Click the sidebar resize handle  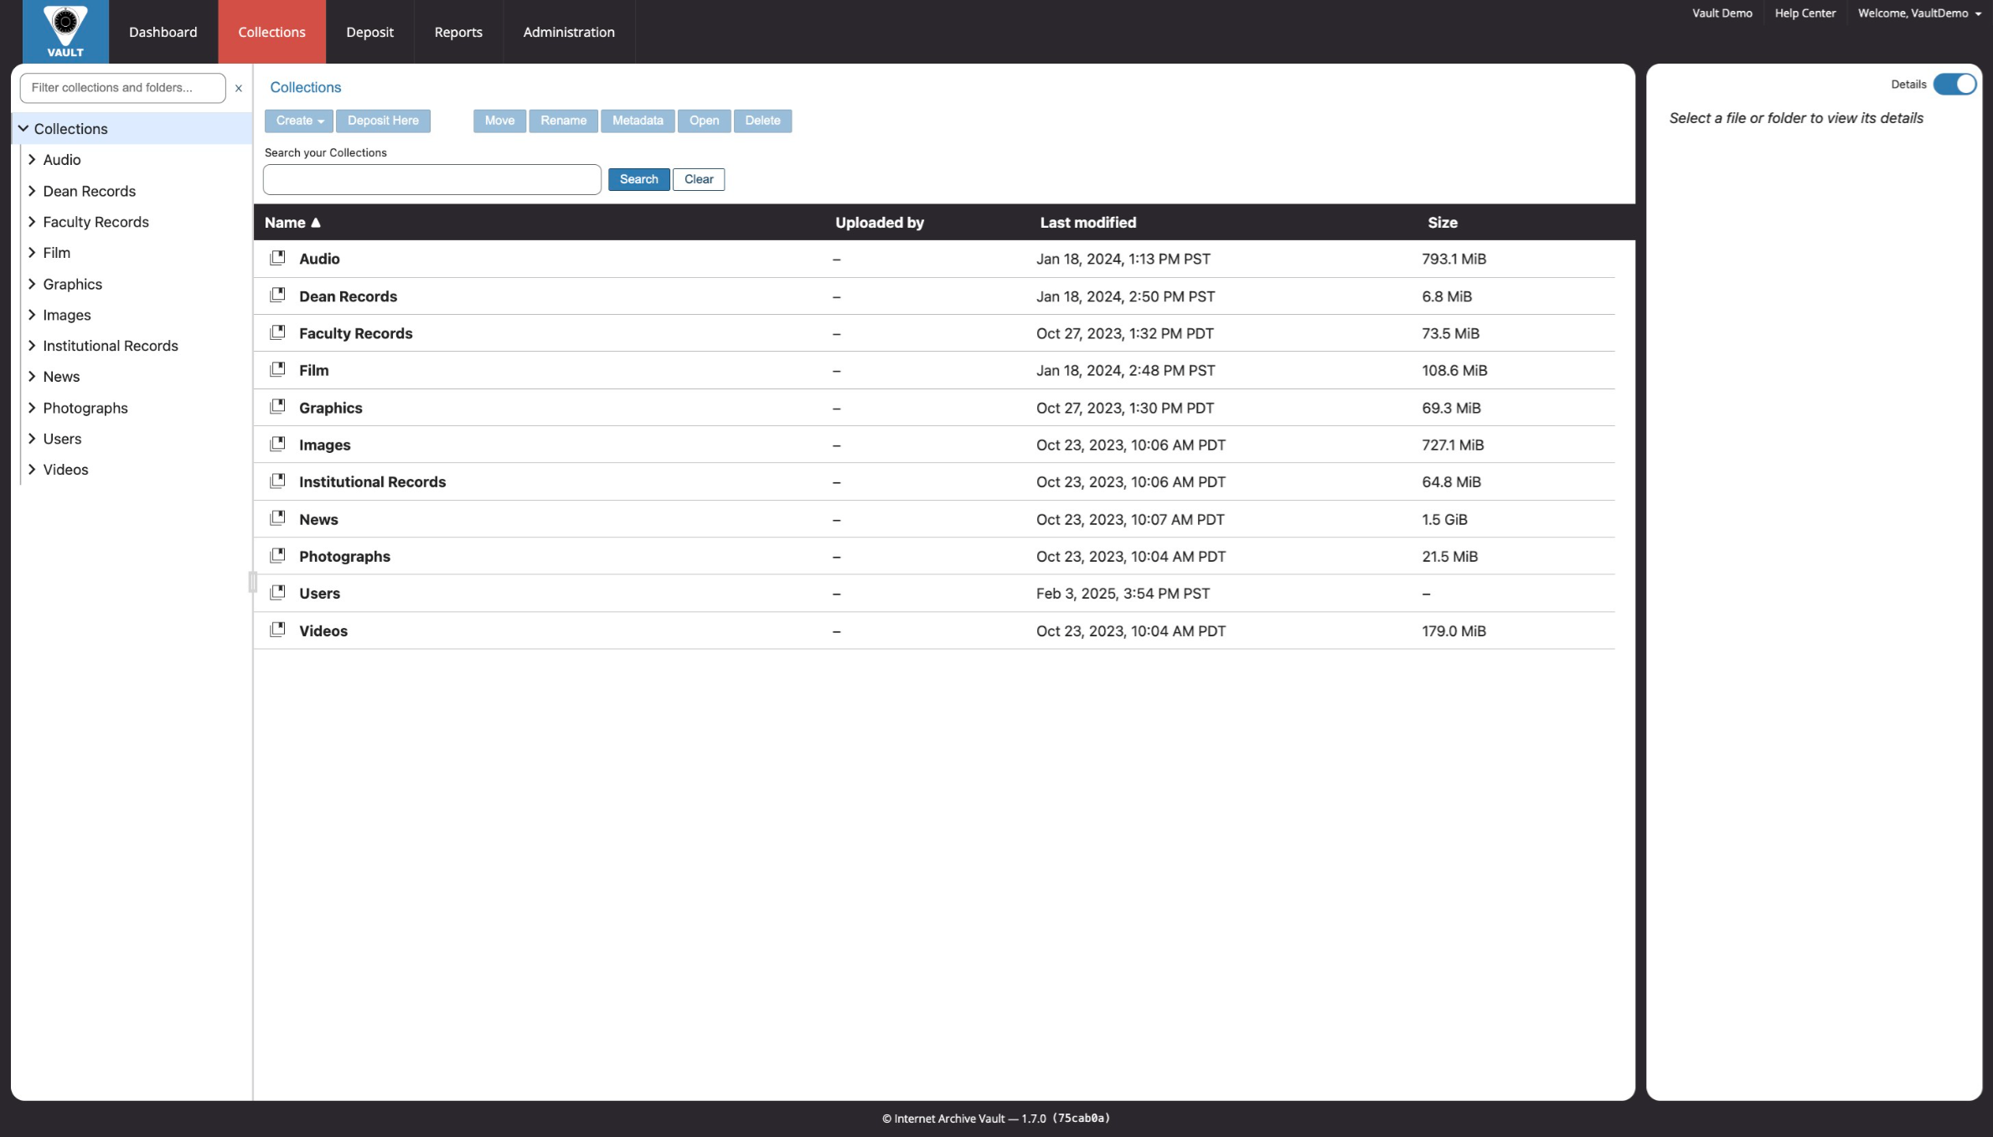pyautogui.click(x=252, y=582)
